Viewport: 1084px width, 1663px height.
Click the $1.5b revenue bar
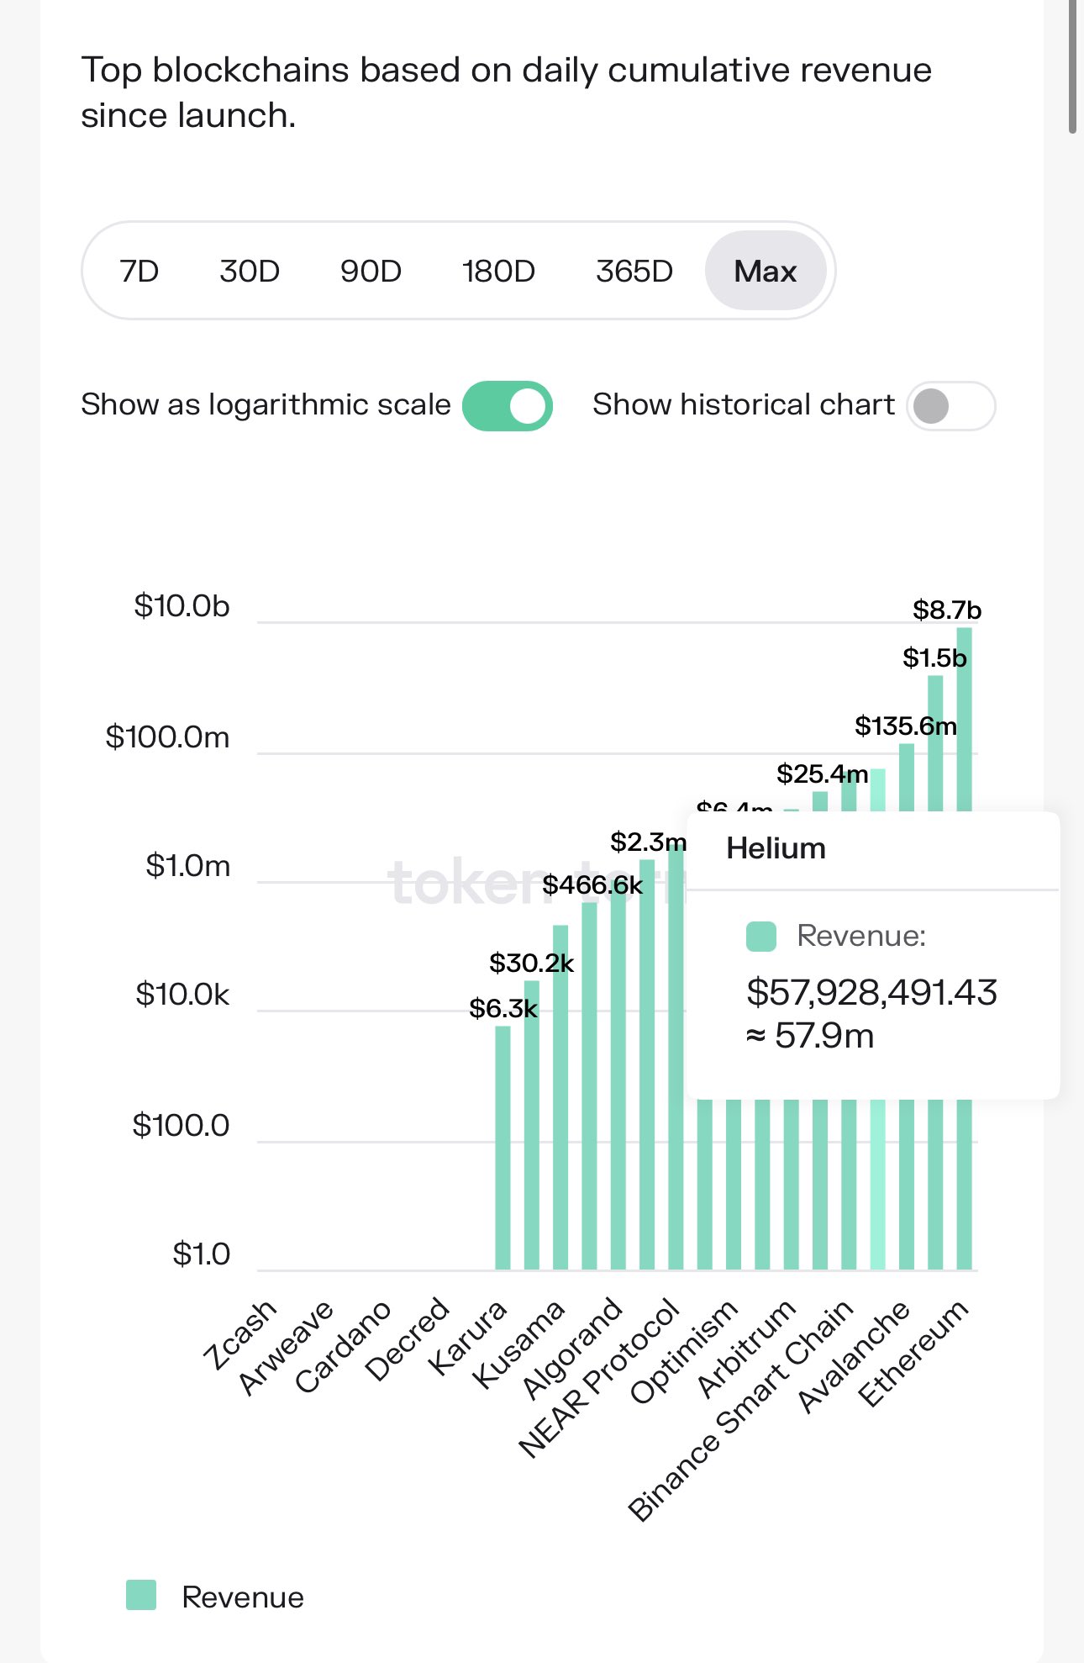(935, 1177)
